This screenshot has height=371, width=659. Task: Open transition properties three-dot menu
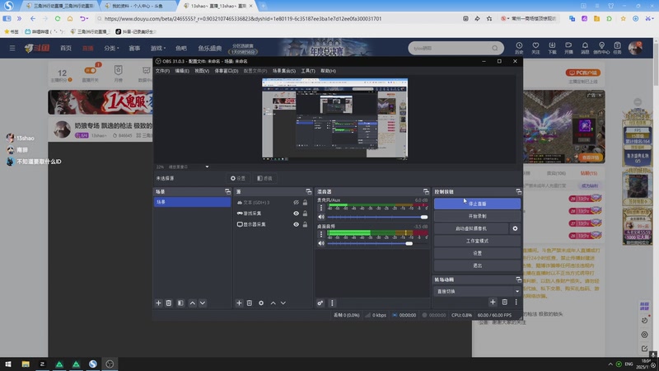[x=516, y=302]
